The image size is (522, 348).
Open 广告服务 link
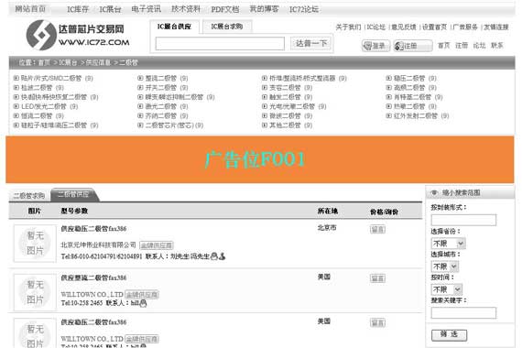tap(465, 27)
